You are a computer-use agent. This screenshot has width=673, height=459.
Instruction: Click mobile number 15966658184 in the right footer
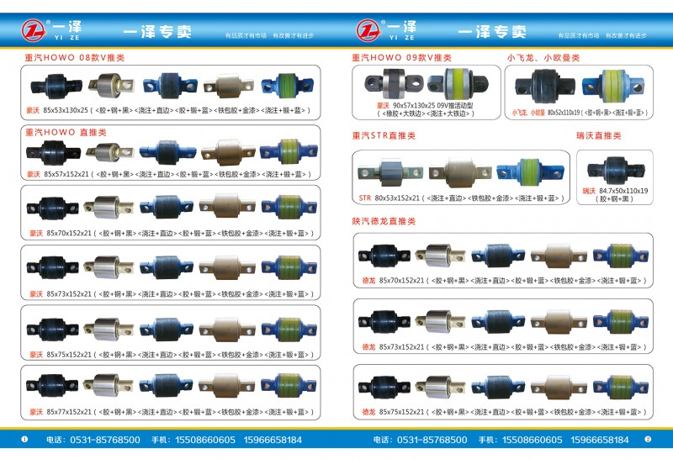(600, 441)
